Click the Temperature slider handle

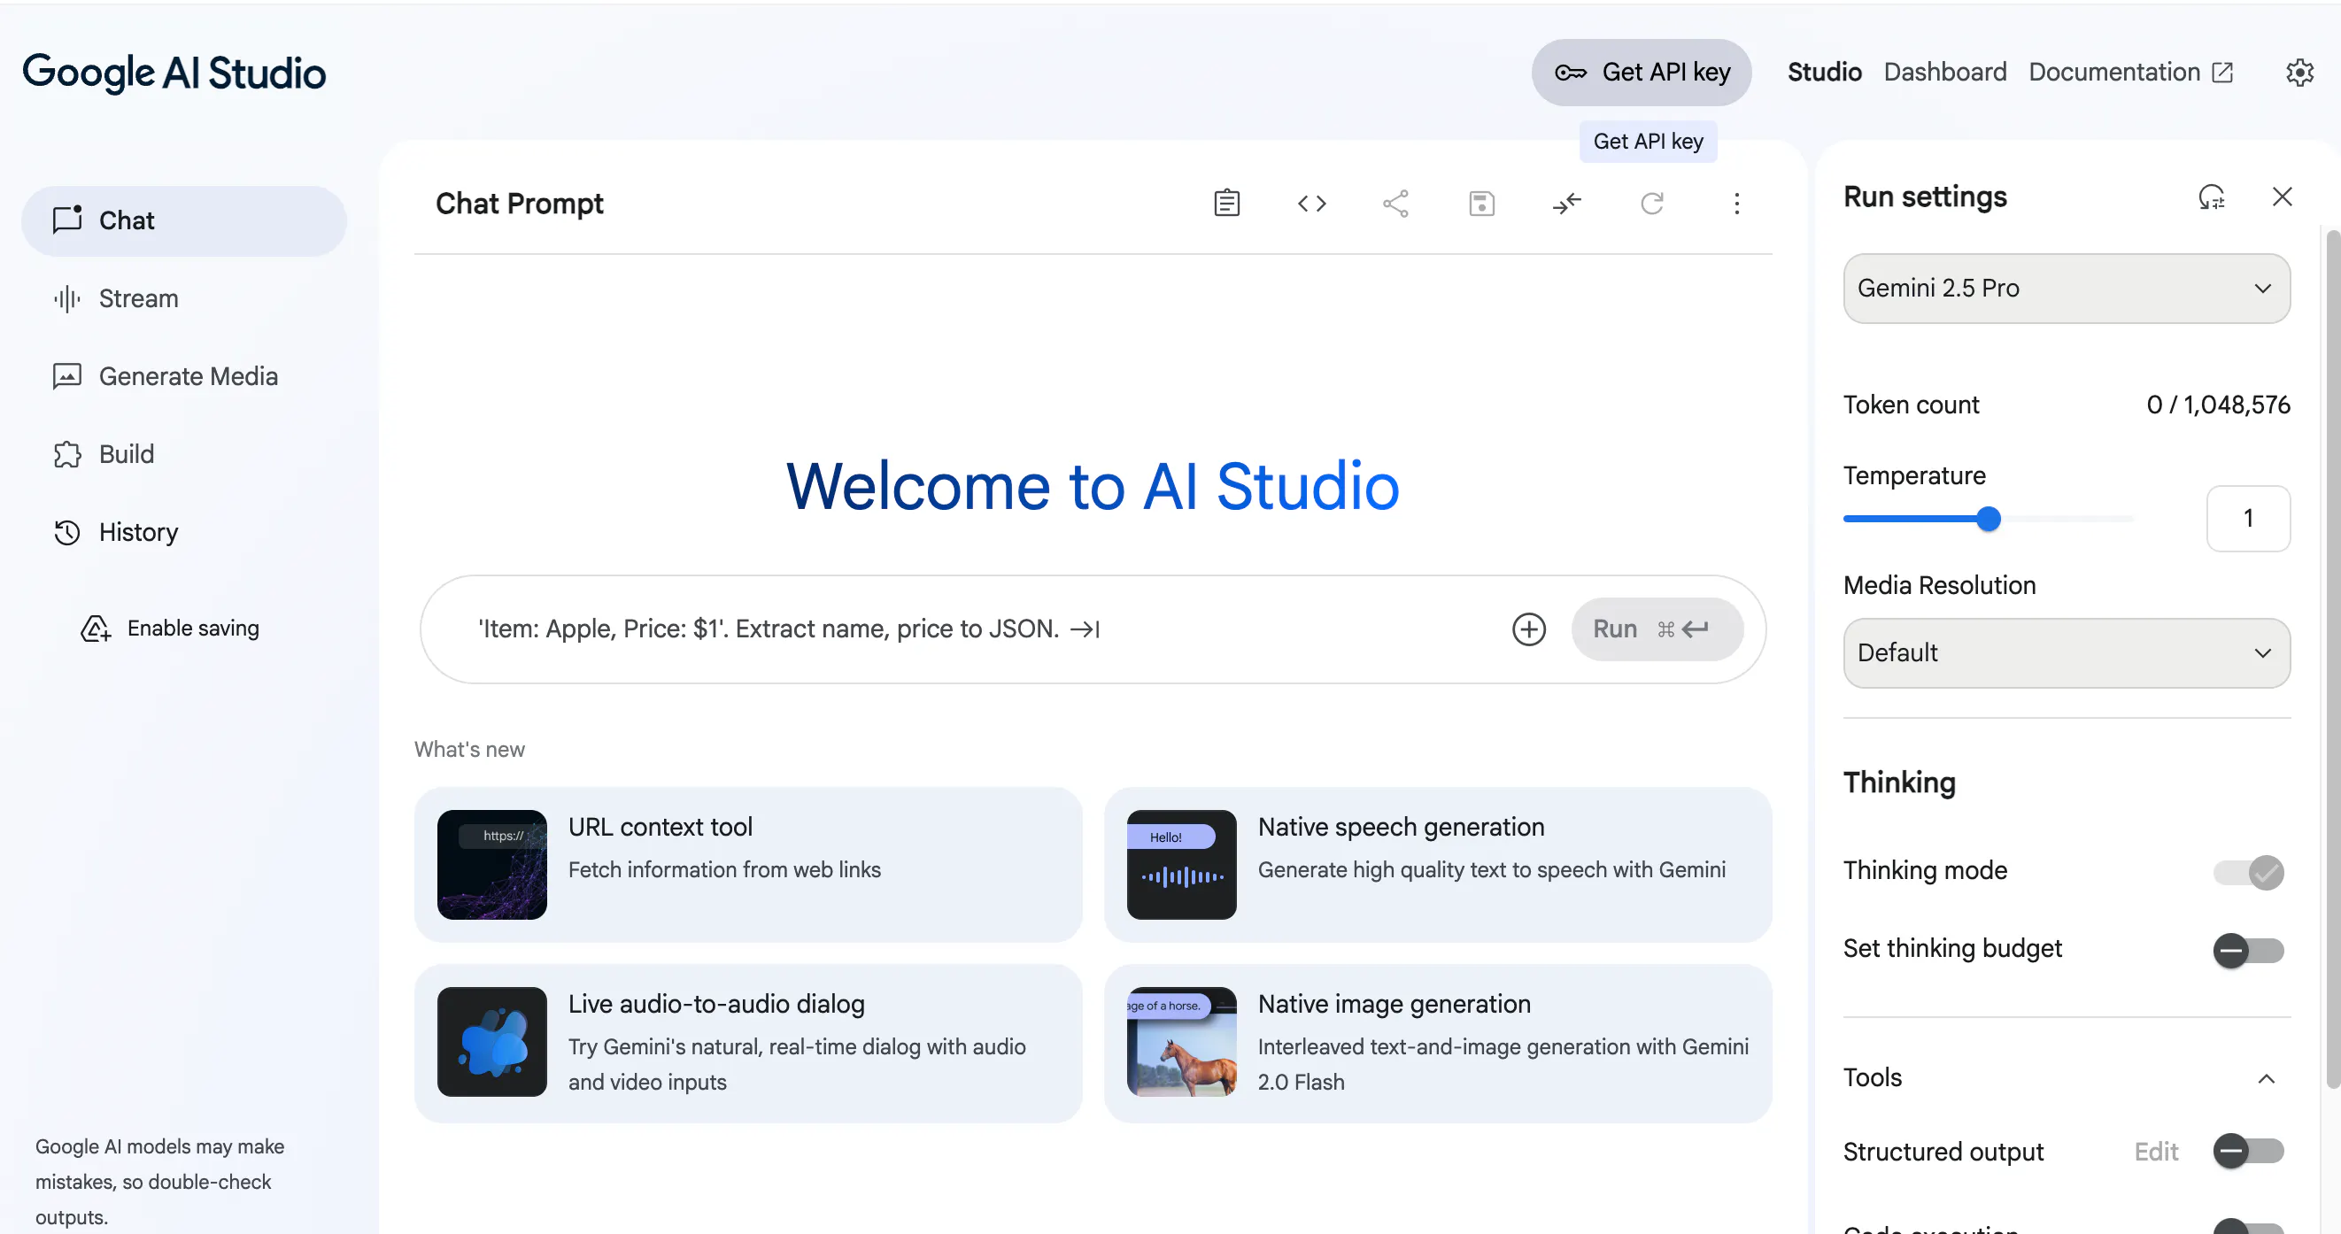coord(1989,519)
